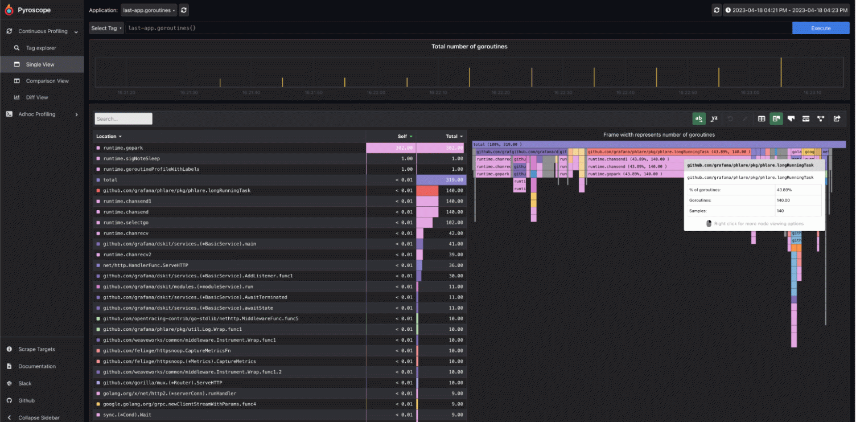Click the export flamegraph icon
The width and height of the screenshot is (856, 422).
coord(837,118)
